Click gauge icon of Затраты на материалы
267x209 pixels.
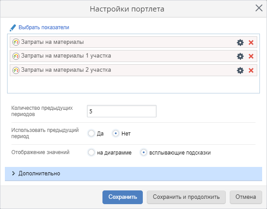click(x=16, y=43)
